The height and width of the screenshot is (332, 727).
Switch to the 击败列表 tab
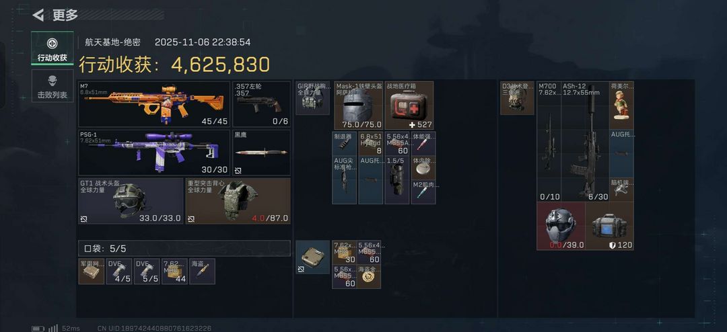(53, 87)
